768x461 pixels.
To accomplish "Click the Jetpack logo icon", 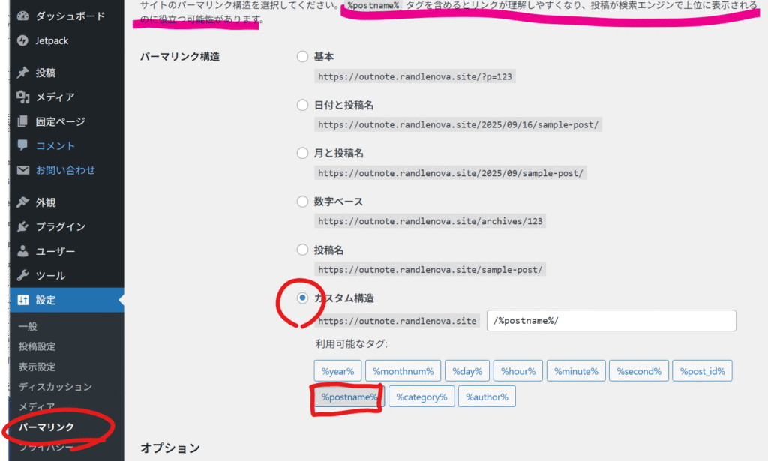I will point(23,40).
